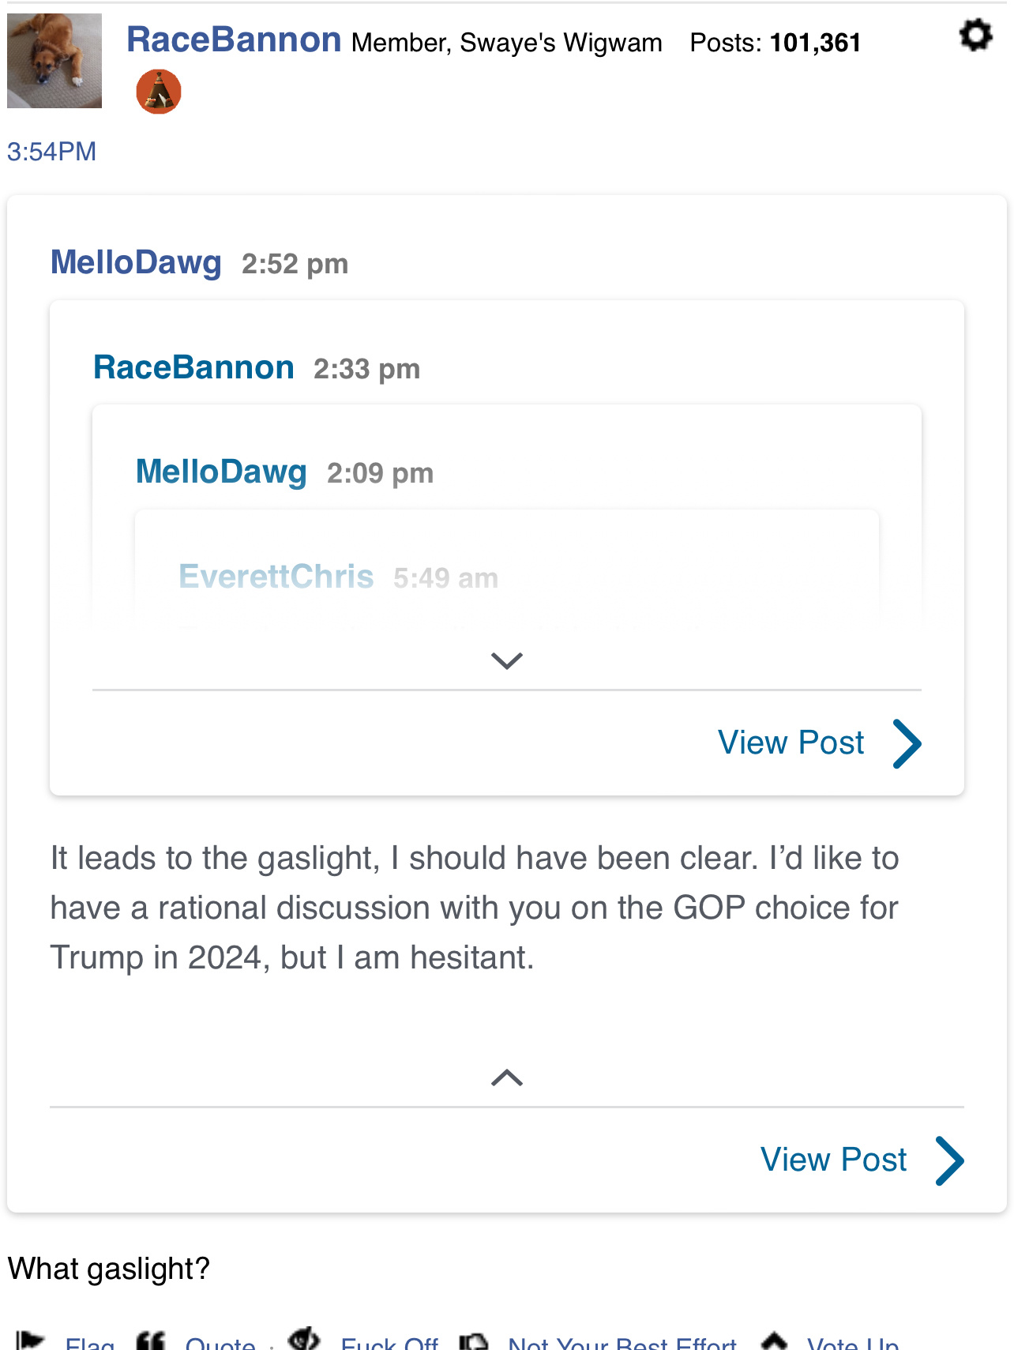Open RaceBannon's profile from post header

tap(234, 39)
